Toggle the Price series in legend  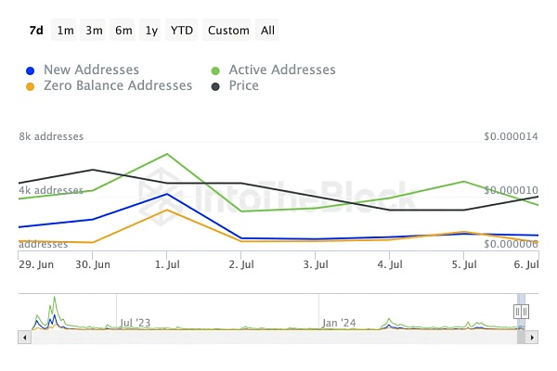(244, 85)
